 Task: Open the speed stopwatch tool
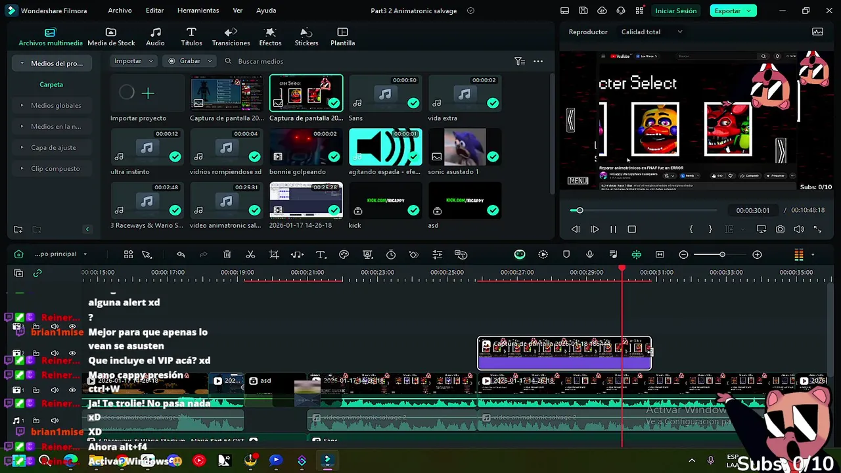391,255
